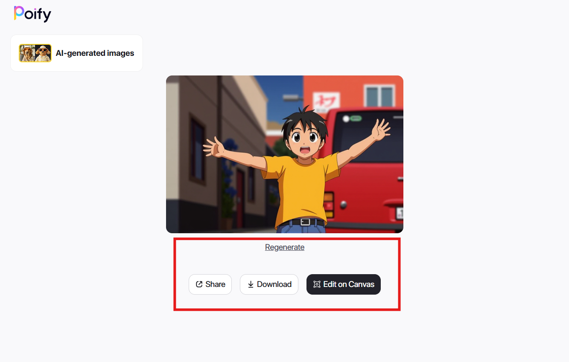
Task: Select the gradient P mark in Poify logo
Action: (19, 14)
